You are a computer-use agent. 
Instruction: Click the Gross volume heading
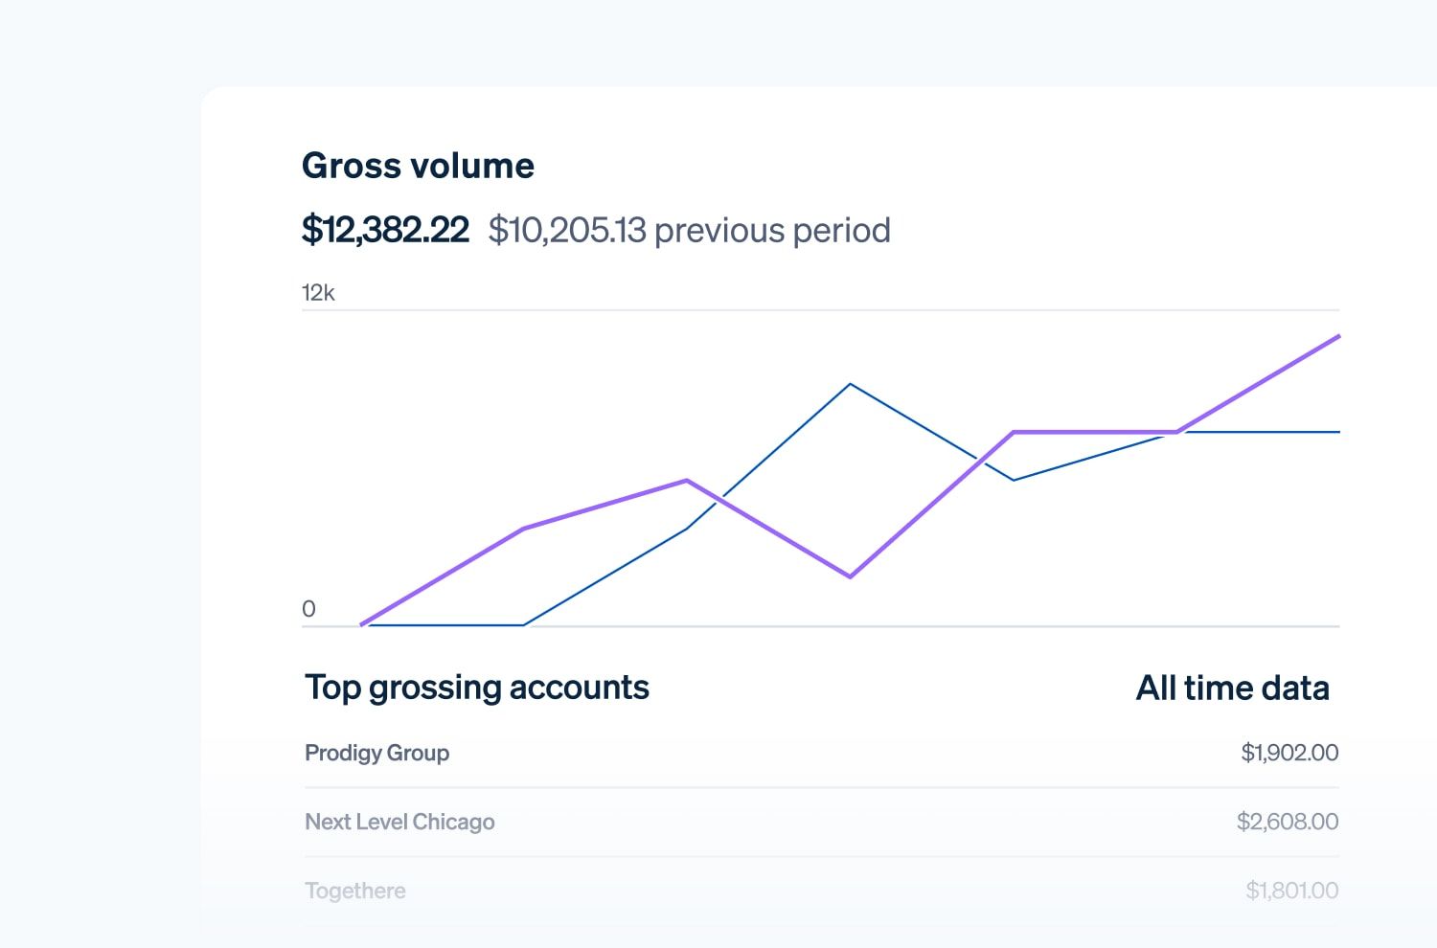click(418, 166)
